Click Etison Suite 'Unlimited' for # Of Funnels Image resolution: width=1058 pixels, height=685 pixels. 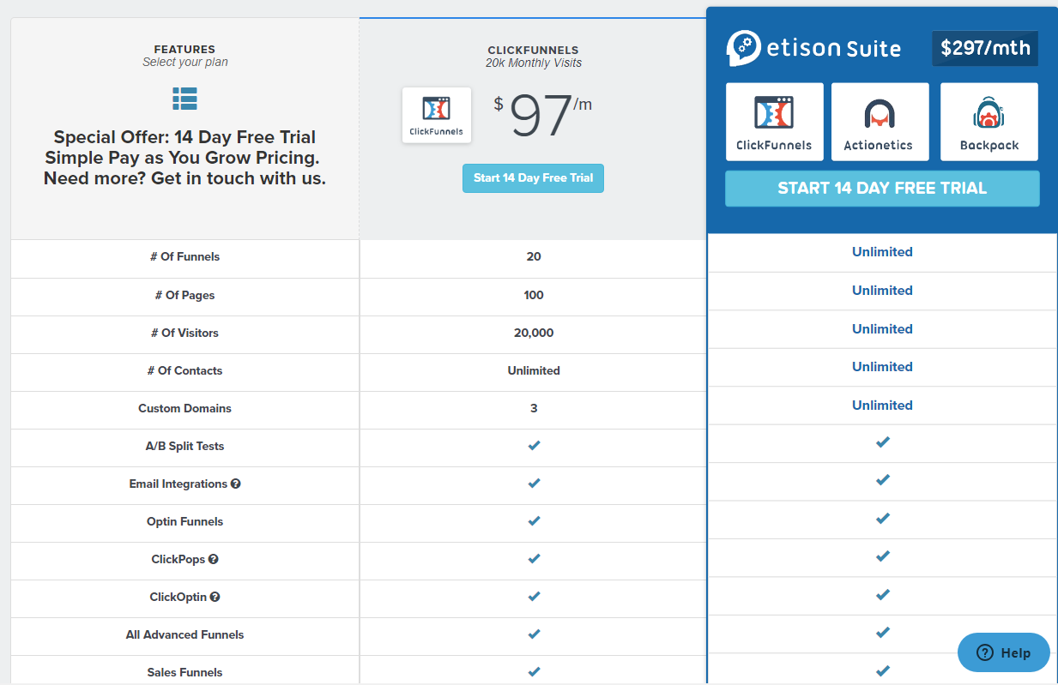coord(882,252)
